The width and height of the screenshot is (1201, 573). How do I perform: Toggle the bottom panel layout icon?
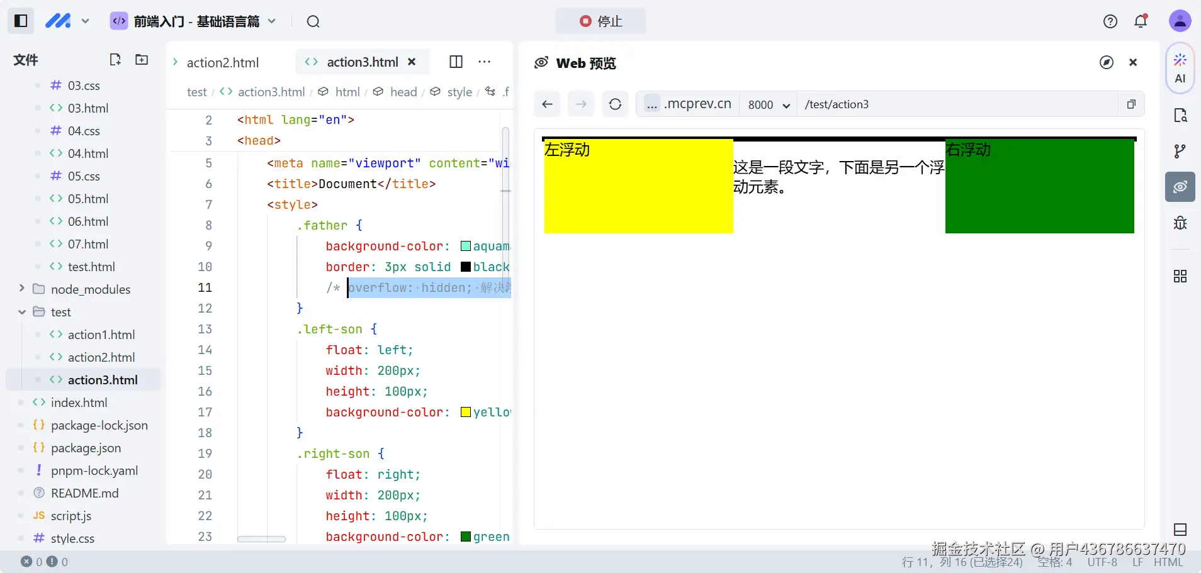pyautogui.click(x=1180, y=530)
